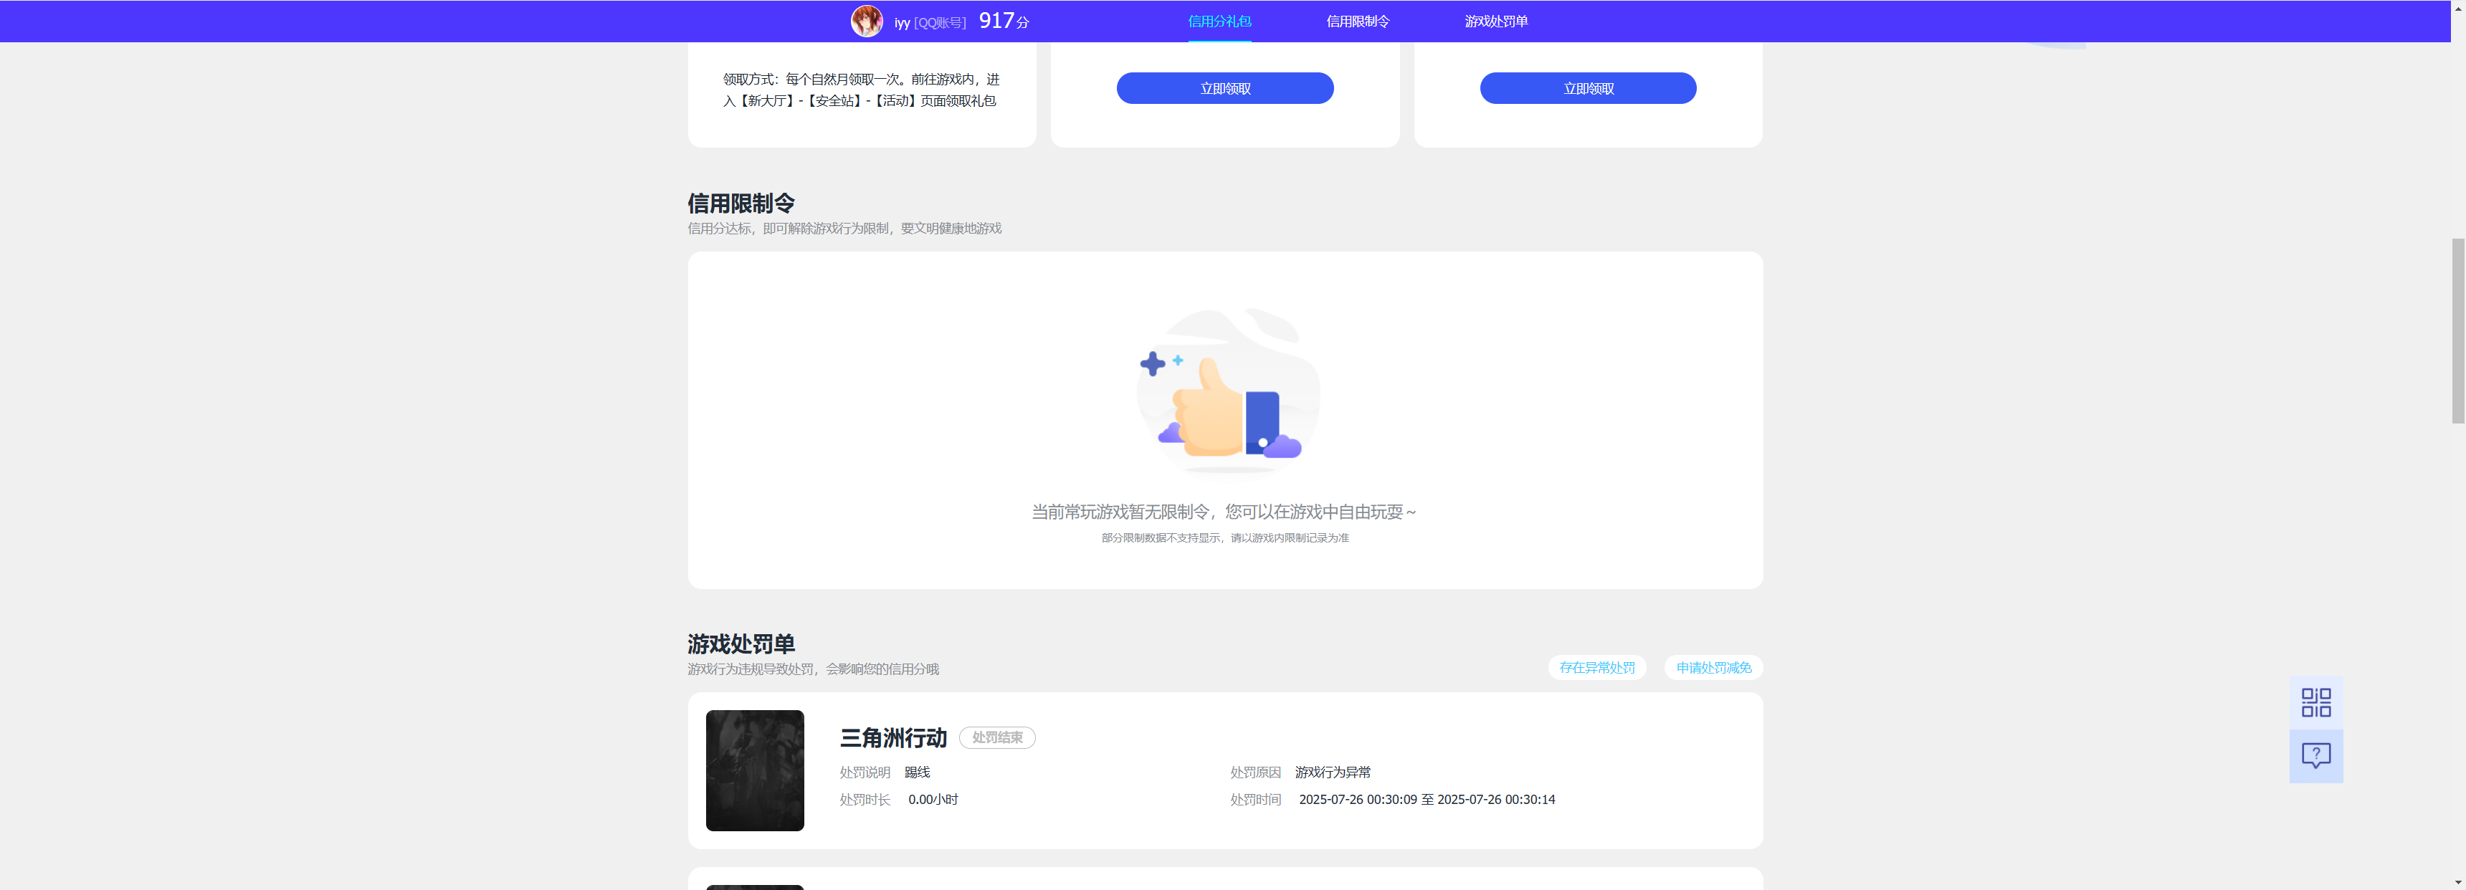Open 存在异常处罚 link
This screenshot has width=2466, height=890.
[x=1596, y=668]
